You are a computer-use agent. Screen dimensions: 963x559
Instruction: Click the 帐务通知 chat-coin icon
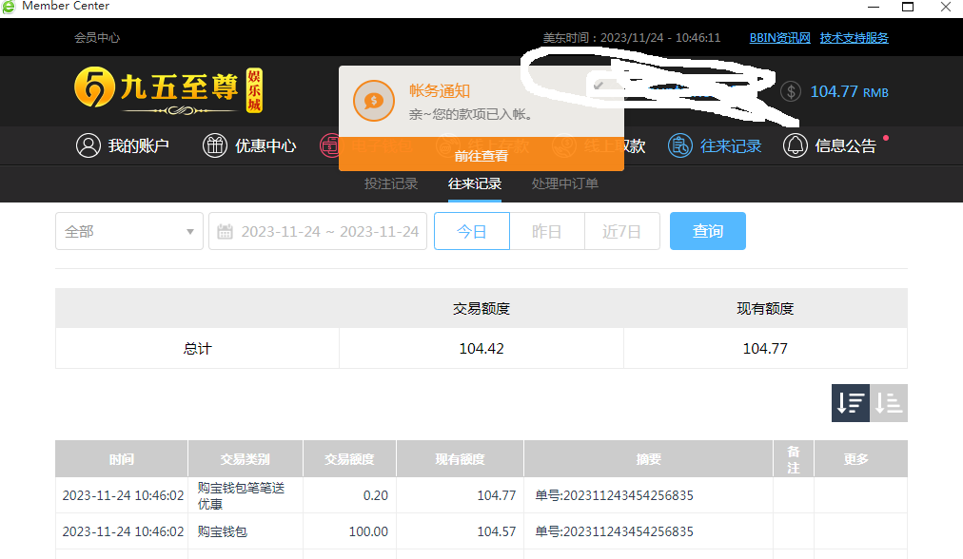pos(374,100)
